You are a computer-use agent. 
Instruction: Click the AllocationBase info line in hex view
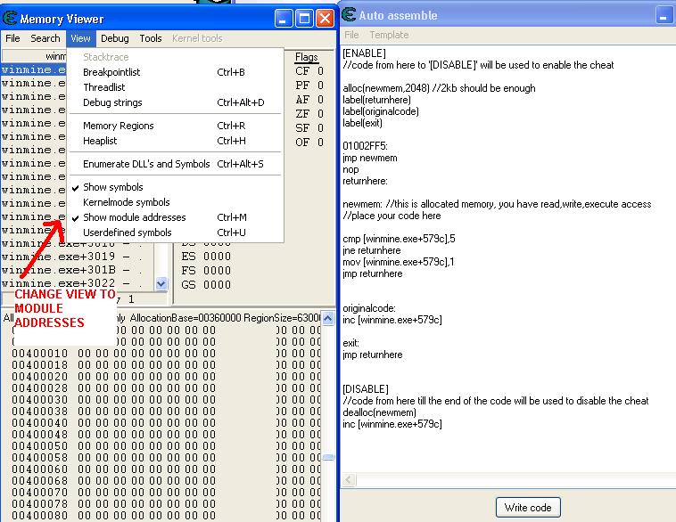[x=161, y=318]
